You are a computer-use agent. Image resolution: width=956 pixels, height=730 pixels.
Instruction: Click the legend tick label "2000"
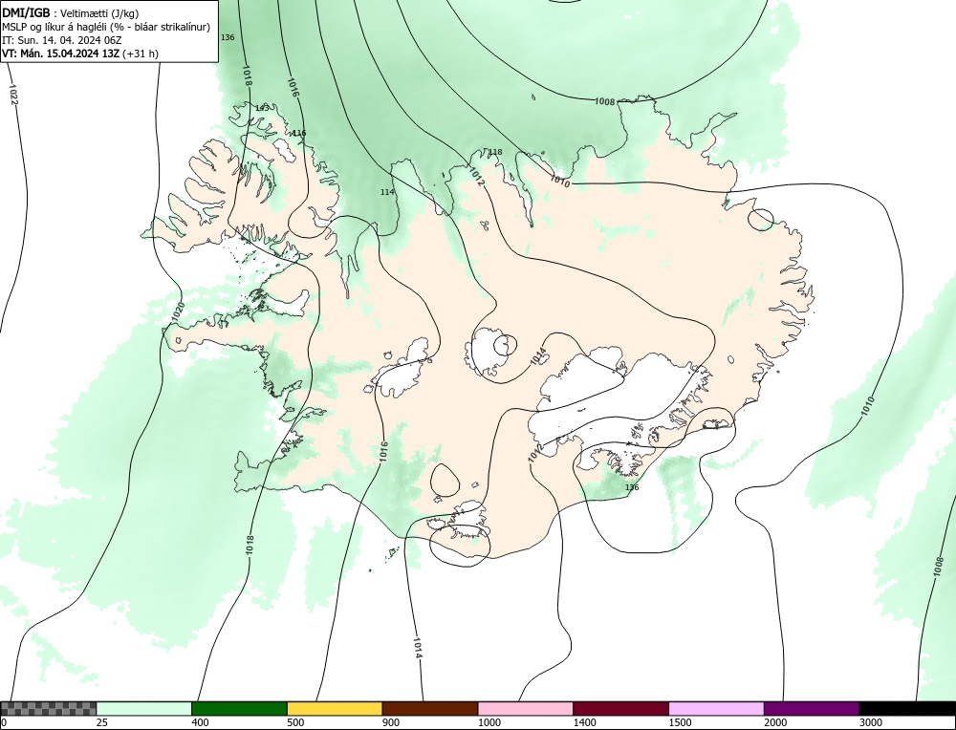tap(775, 723)
